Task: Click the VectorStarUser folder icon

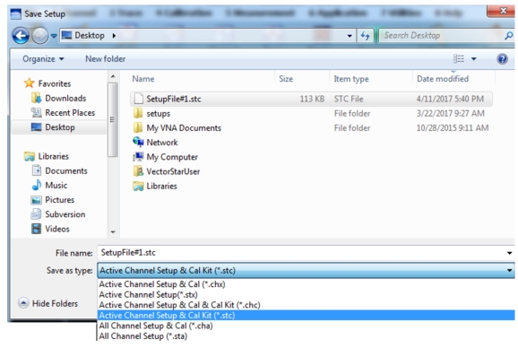Action: pos(138,171)
